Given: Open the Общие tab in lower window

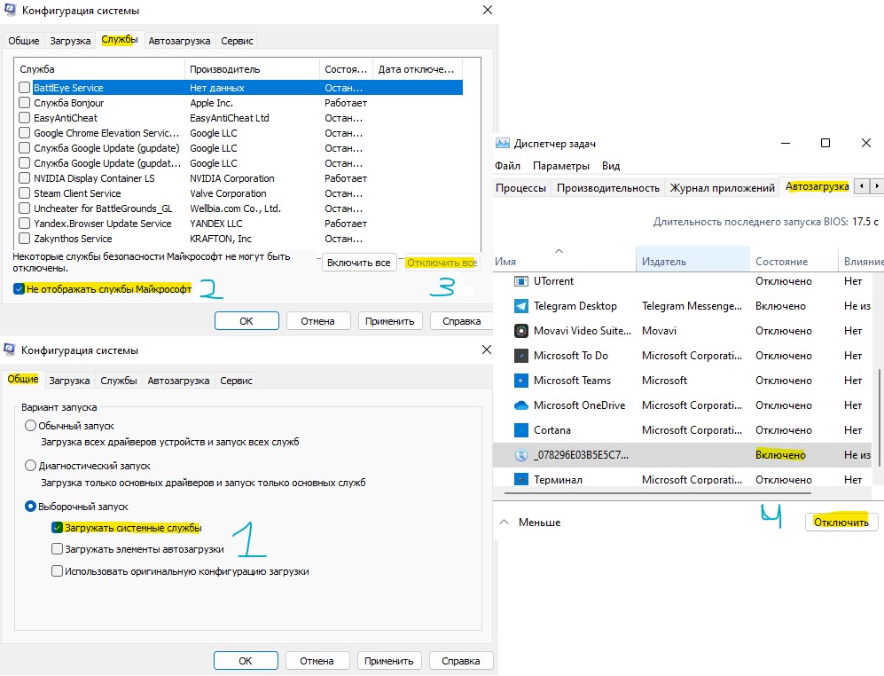Looking at the screenshot, I should coord(23,379).
